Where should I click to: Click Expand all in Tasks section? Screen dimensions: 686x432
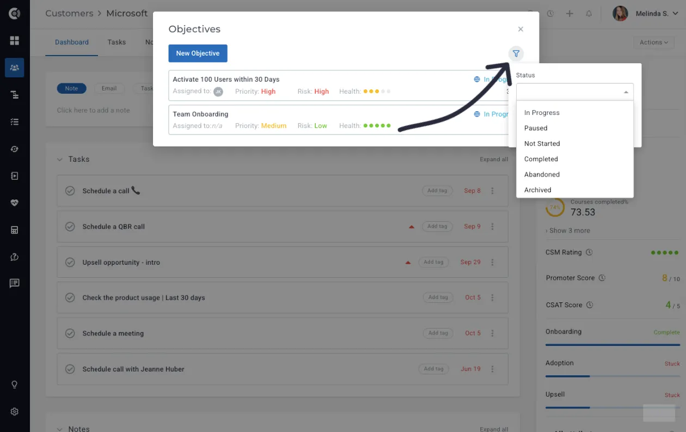coord(494,160)
